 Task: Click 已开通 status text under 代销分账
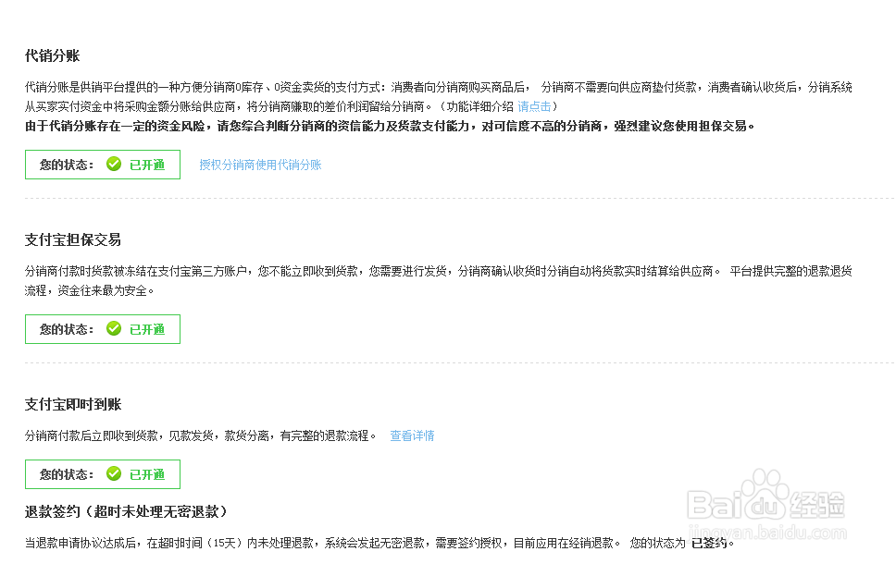click(x=147, y=165)
